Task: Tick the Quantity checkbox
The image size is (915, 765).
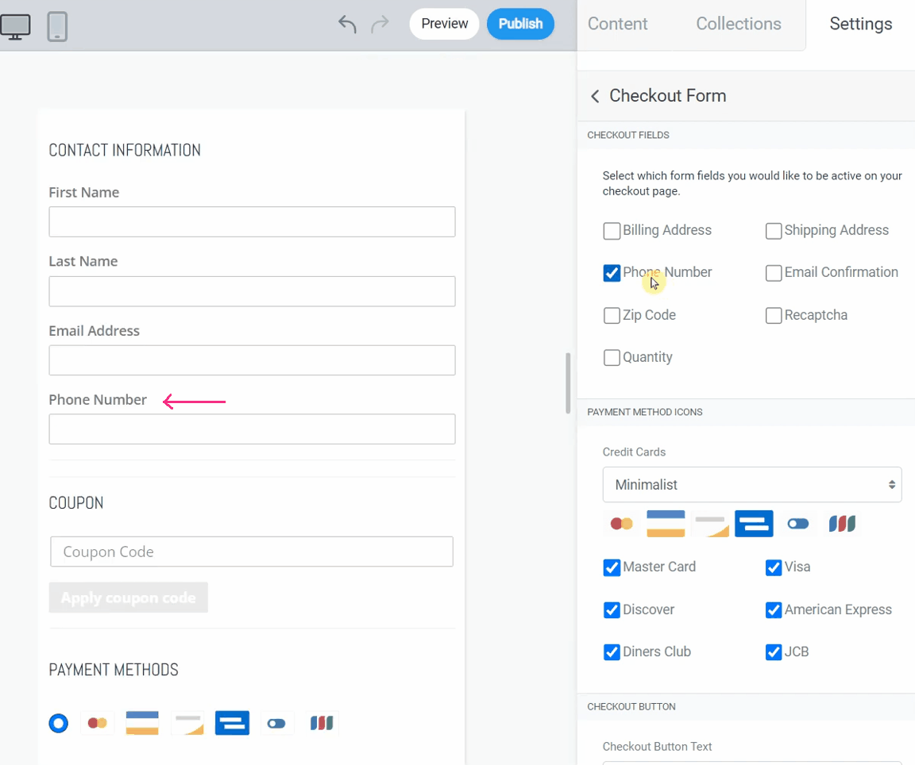Action: (612, 357)
